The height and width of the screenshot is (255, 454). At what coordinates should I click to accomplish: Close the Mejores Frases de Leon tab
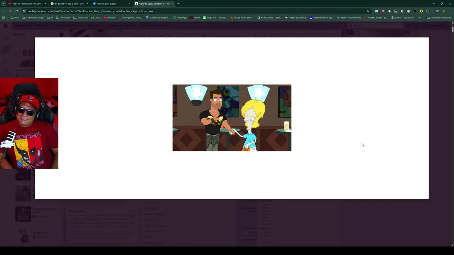pos(45,4)
